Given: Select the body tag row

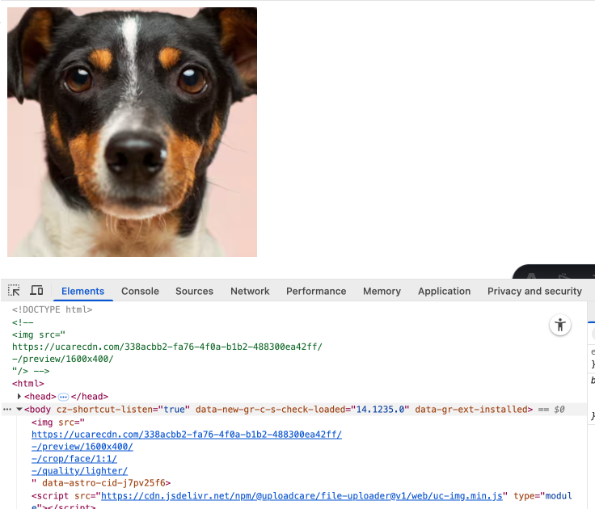Looking at the screenshot, I should pos(294,410).
